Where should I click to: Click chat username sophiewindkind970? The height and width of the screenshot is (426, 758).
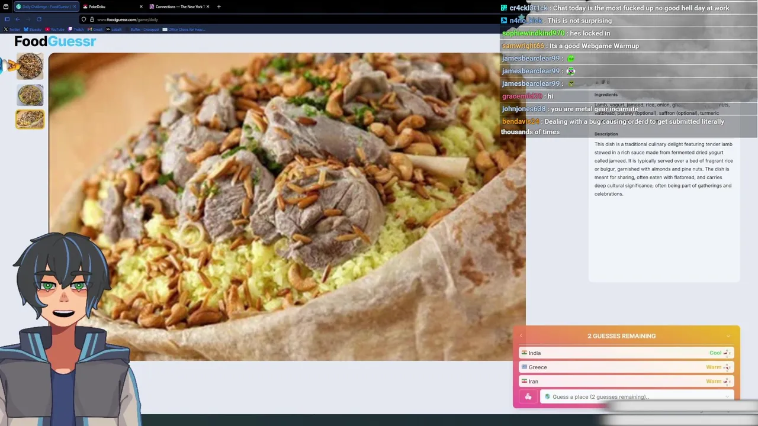pos(534,33)
